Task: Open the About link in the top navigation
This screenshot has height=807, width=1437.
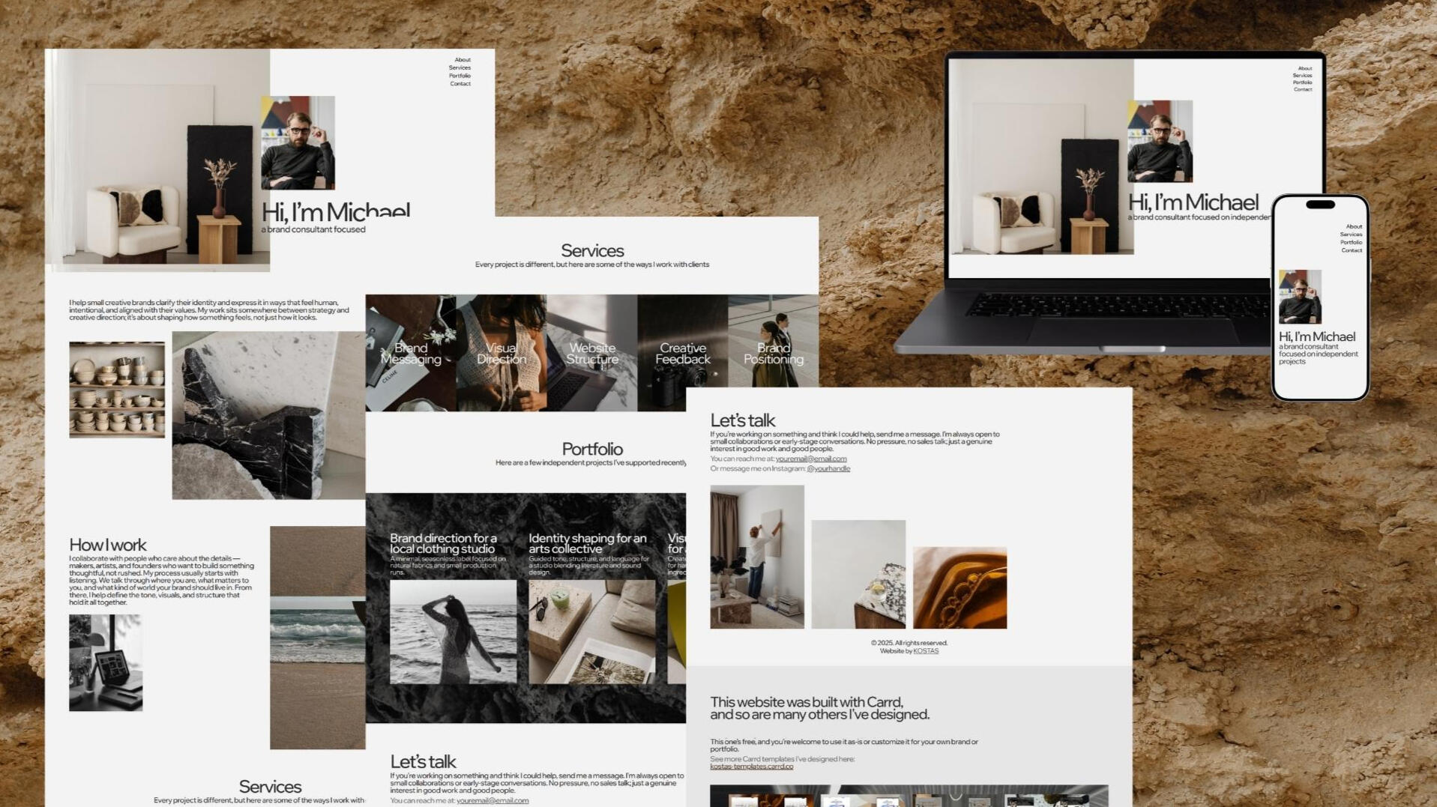Action: tap(463, 59)
